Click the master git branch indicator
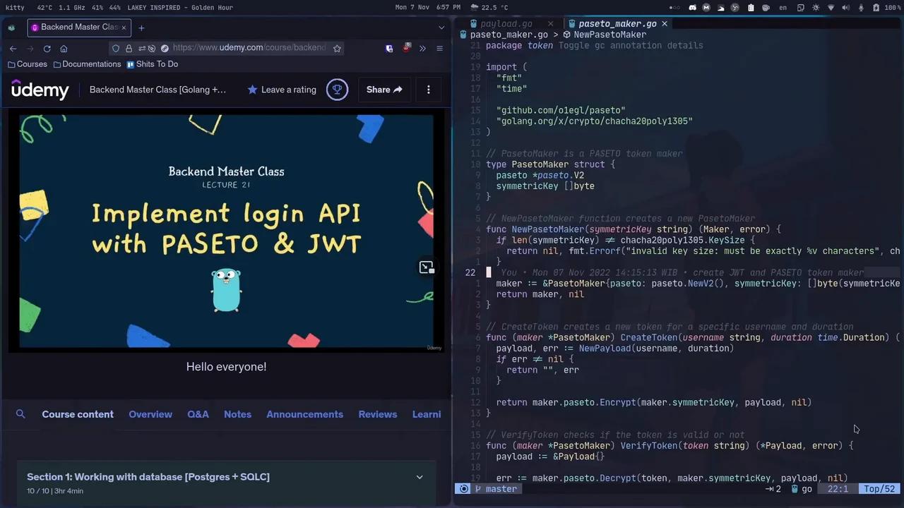The image size is (904, 508). (x=500, y=488)
